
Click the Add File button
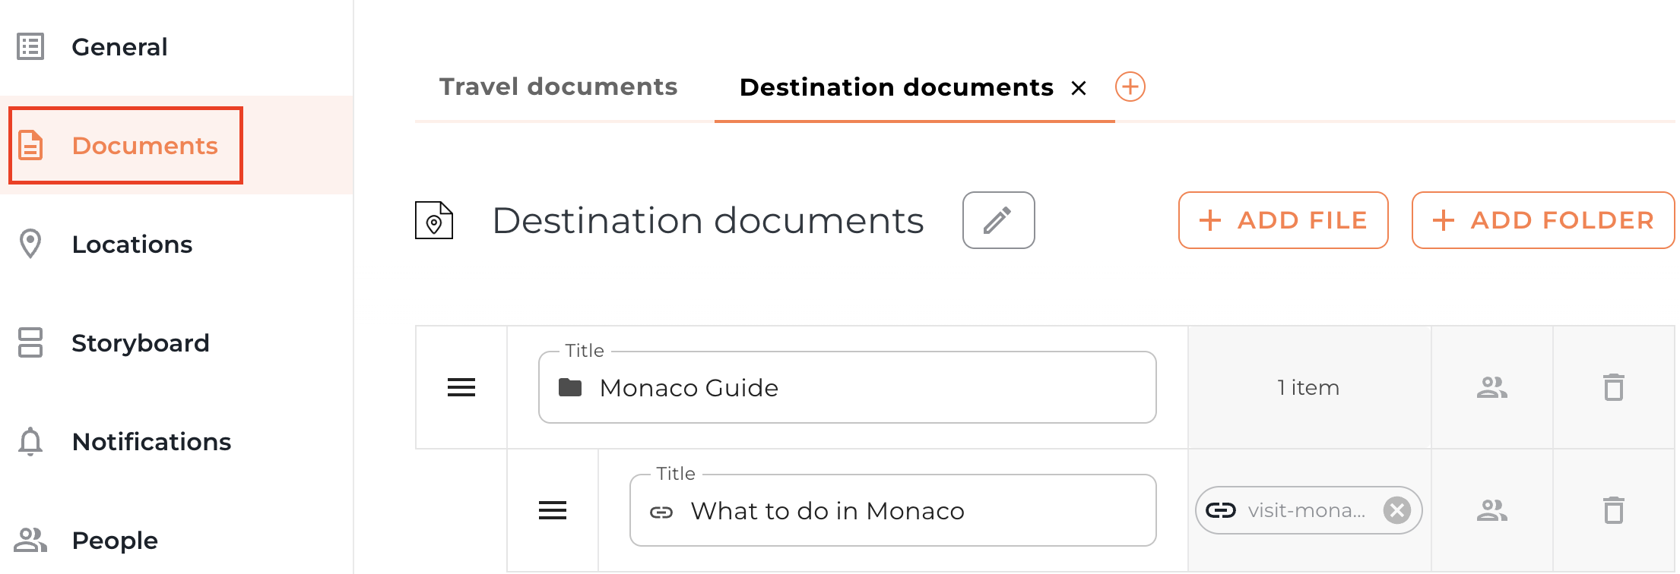click(x=1282, y=220)
